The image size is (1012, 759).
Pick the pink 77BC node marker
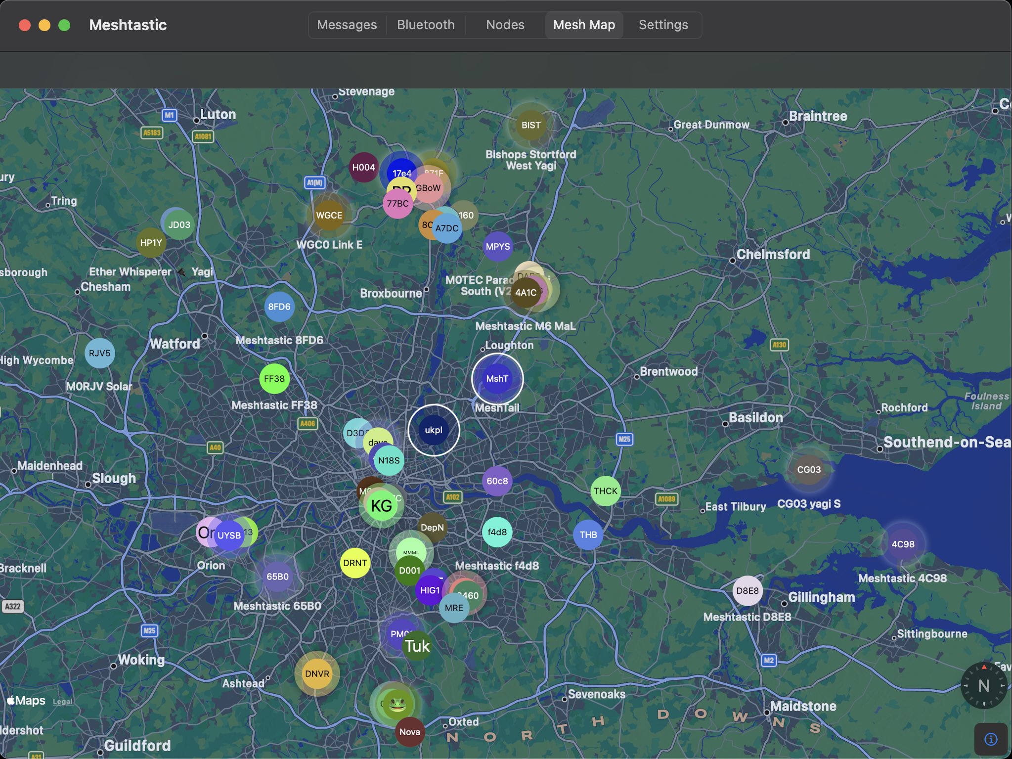click(x=397, y=203)
